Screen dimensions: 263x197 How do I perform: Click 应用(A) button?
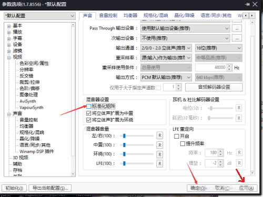[x=246, y=188]
